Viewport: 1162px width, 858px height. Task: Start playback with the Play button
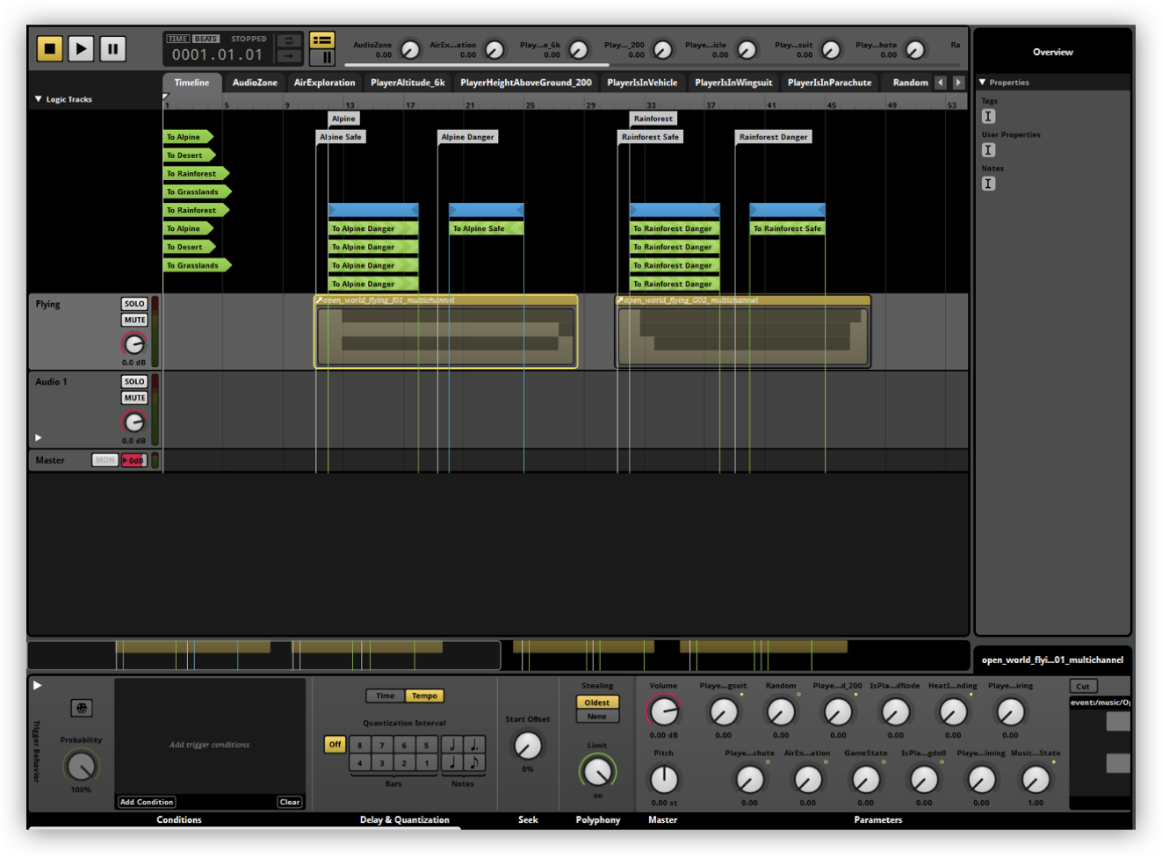[x=81, y=48]
